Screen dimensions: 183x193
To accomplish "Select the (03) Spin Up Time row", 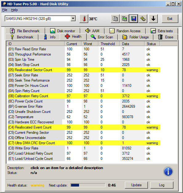I will click(x=84, y=60).
